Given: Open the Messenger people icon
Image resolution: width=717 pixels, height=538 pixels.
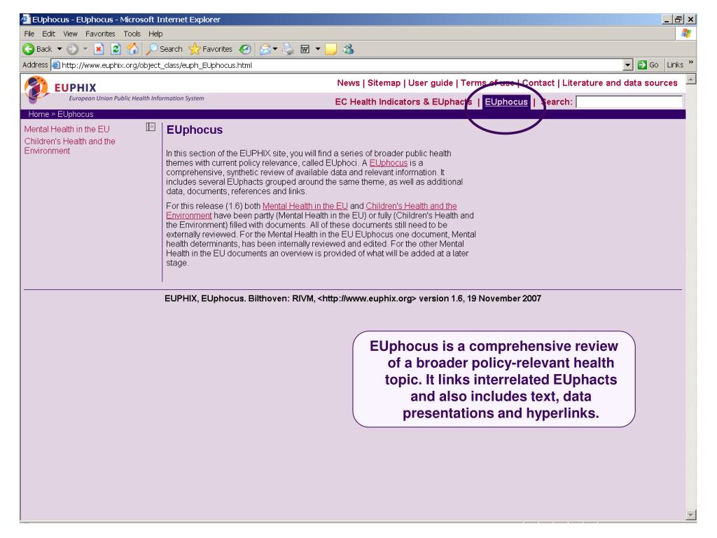Looking at the screenshot, I should click(349, 49).
